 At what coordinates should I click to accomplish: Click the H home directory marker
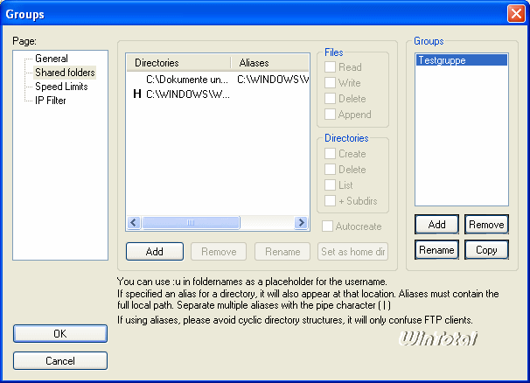[x=137, y=94]
